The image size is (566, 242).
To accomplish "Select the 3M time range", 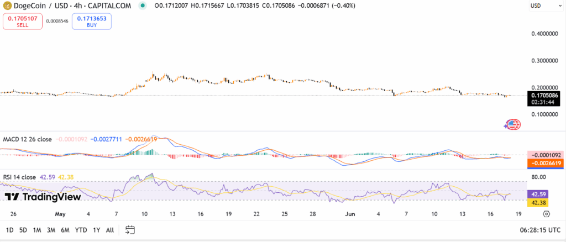I will point(51,230).
